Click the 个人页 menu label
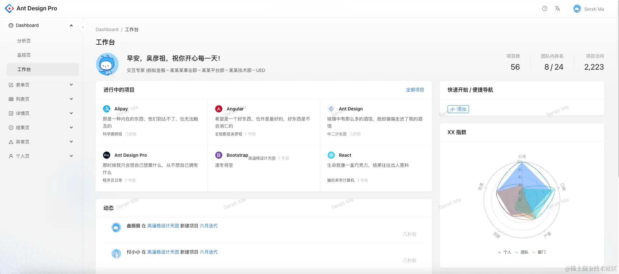 (x=23, y=156)
